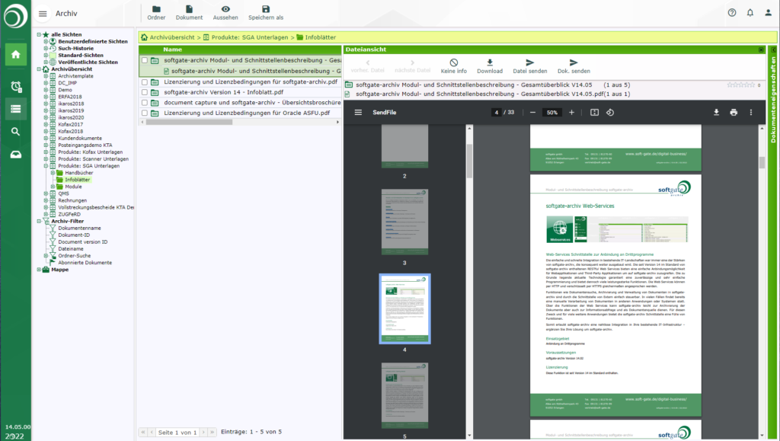Screen dimensions: 780x441
Task: Open the inbox tray sidebar icon
Action: click(x=15, y=155)
